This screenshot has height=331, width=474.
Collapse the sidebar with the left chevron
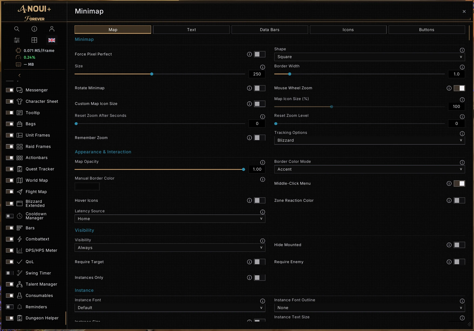tap(19, 75)
